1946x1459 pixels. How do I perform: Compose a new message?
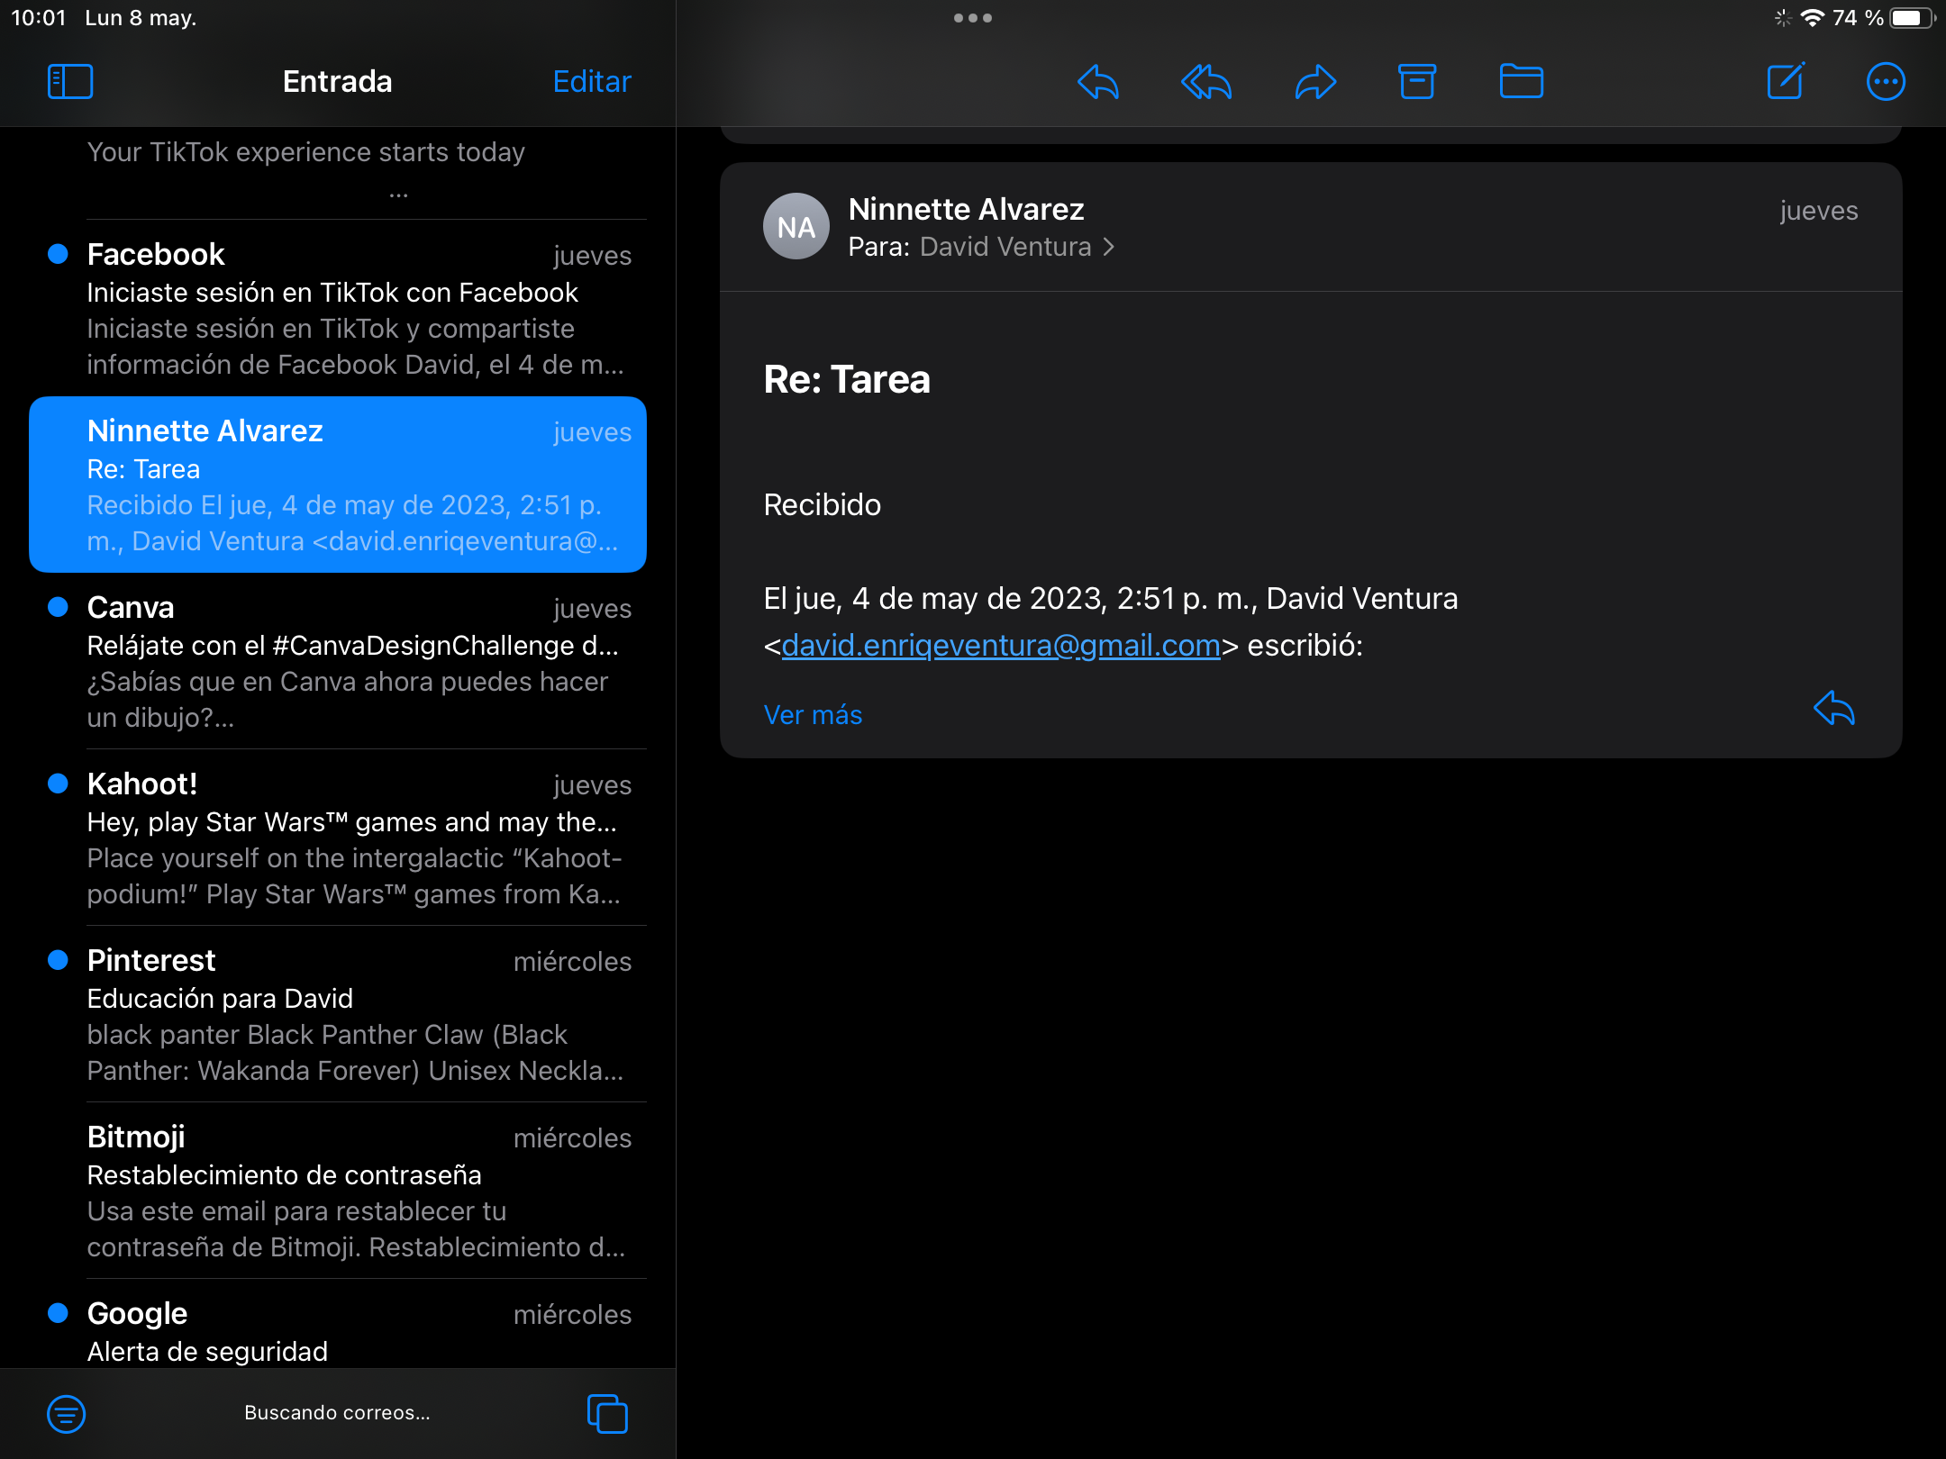coord(1786,82)
